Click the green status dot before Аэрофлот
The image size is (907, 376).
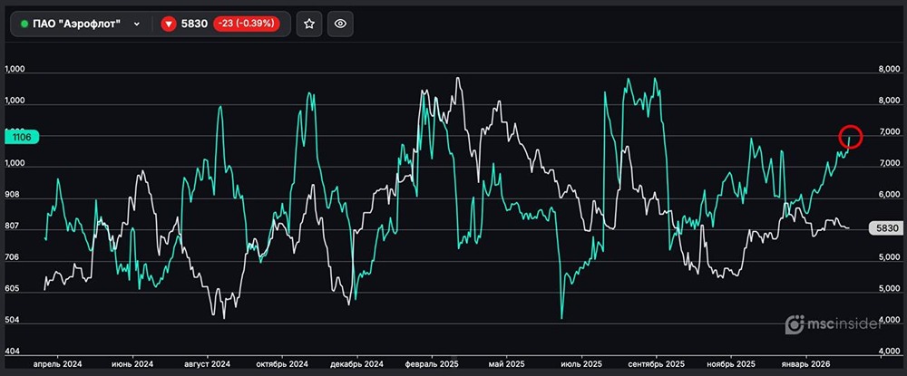(24, 24)
